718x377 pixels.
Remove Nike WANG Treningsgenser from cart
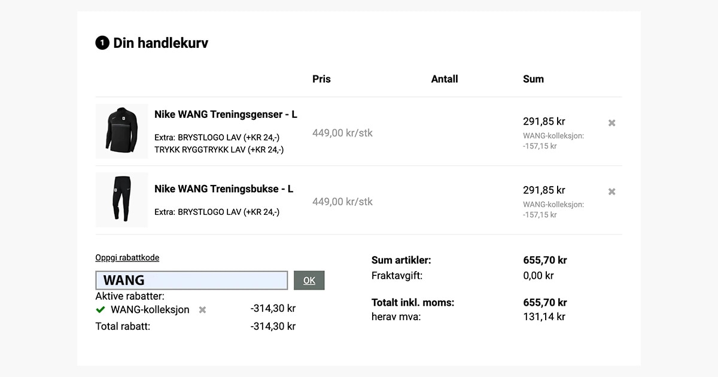(611, 123)
